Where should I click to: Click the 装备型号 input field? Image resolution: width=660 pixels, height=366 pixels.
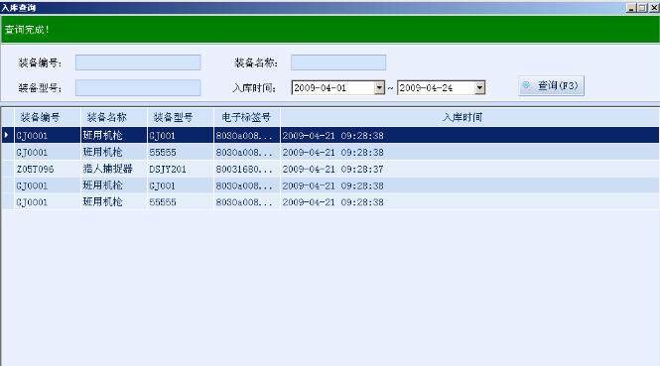point(138,88)
